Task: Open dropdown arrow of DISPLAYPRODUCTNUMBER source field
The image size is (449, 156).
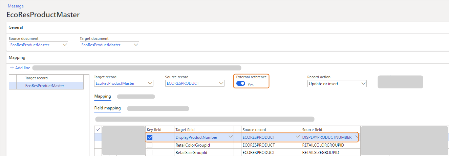Action: (x=357, y=137)
